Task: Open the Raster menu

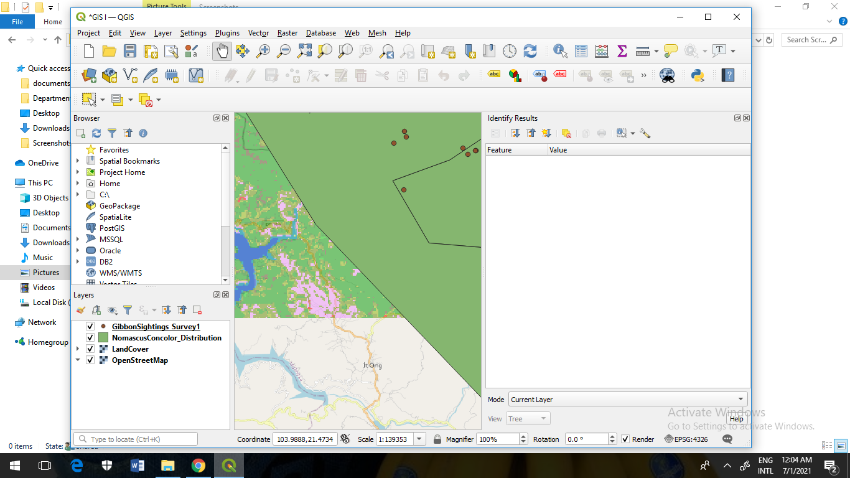Action: (287, 33)
